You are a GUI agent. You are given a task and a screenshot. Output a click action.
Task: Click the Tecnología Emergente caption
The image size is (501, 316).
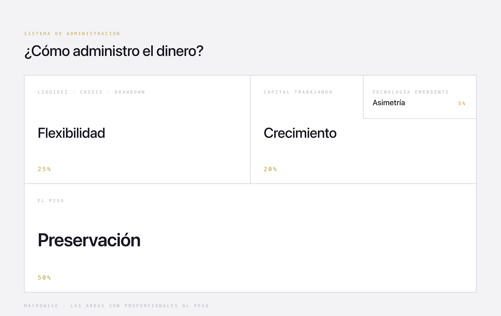pyautogui.click(x=411, y=92)
